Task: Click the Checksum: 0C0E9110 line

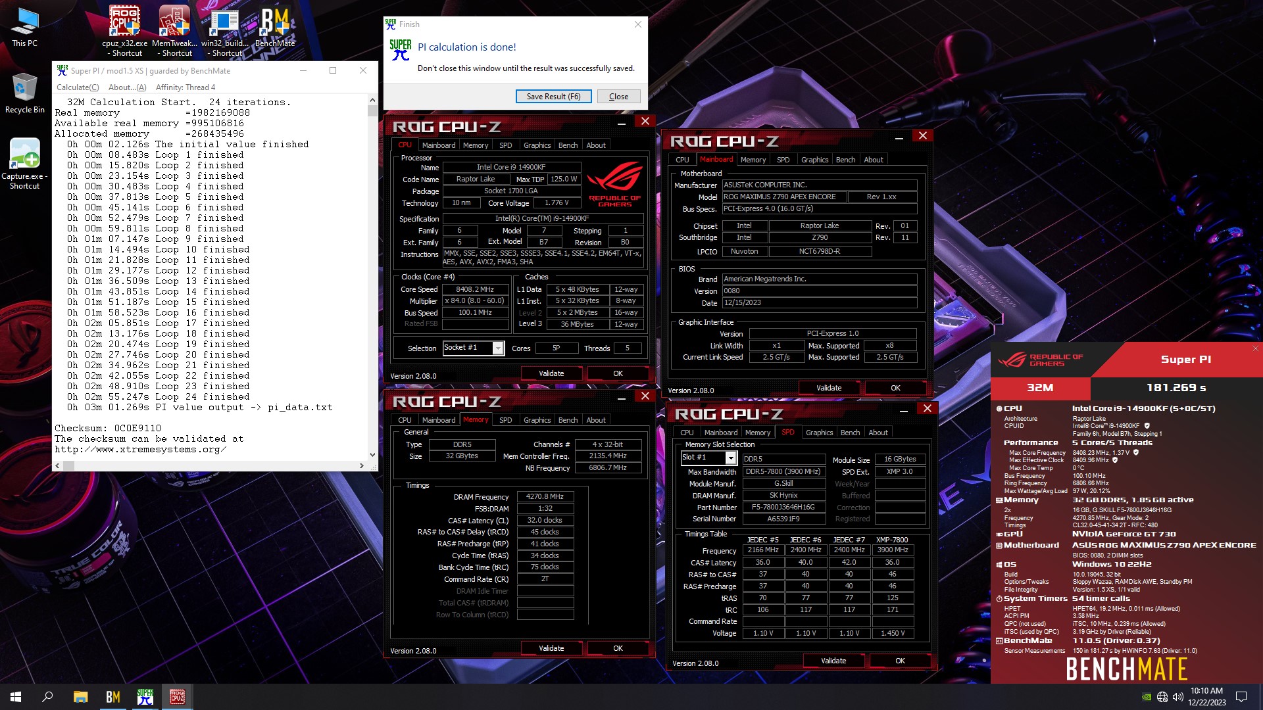Action: pos(108,428)
